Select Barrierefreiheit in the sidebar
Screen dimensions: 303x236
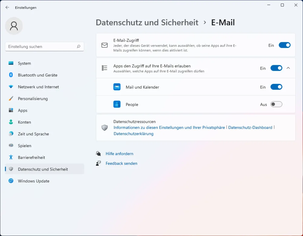coord(31,158)
